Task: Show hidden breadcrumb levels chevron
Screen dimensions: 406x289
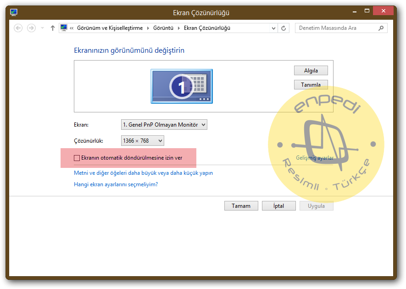Action: tap(72, 28)
